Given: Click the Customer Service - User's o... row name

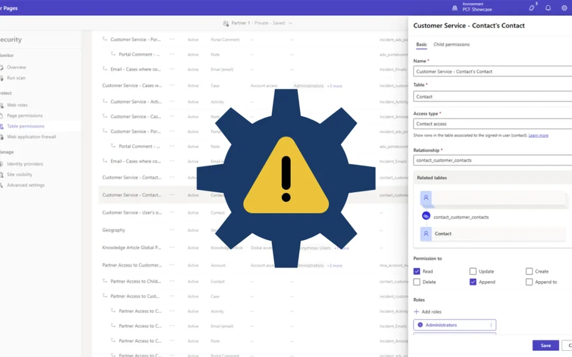Looking at the screenshot, I should pos(132,212).
